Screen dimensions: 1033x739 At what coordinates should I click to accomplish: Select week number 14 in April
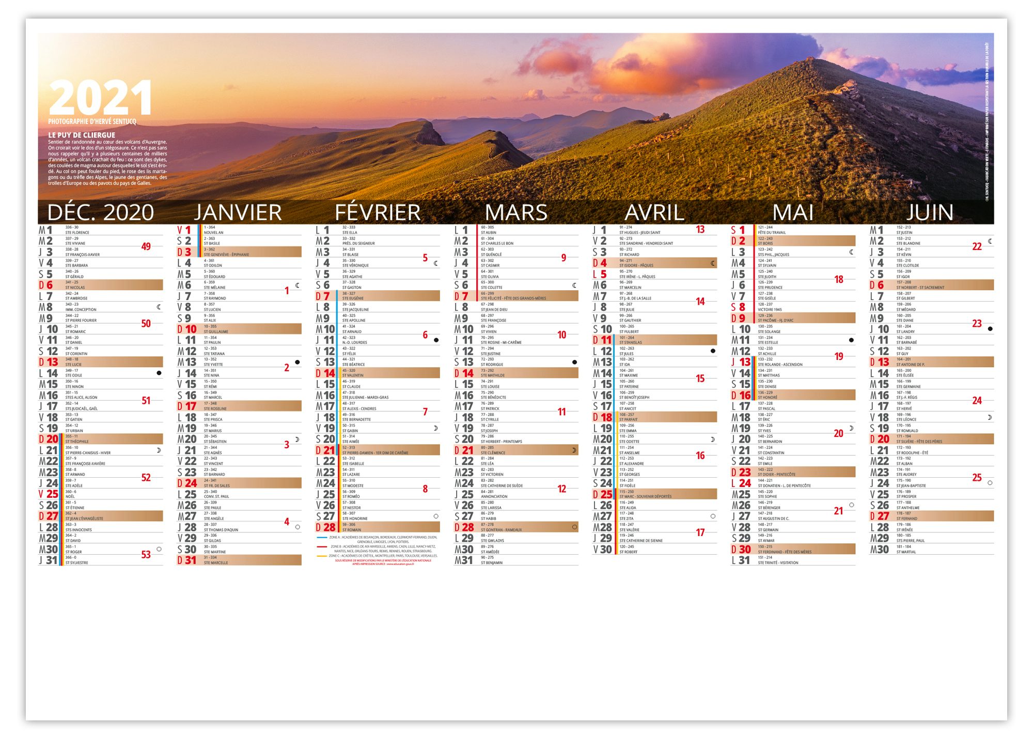[700, 301]
